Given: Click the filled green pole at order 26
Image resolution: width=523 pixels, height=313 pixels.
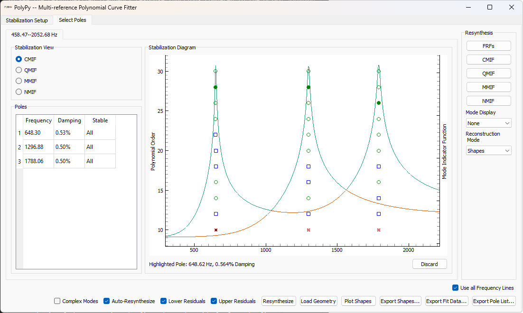Looking at the screenshot, I should (x=379, y=103).
